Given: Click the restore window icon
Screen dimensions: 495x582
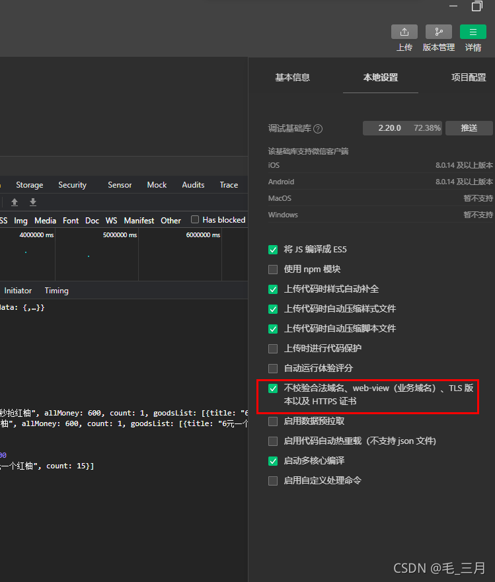Looking at the screenshot, I should pos(476,7).
